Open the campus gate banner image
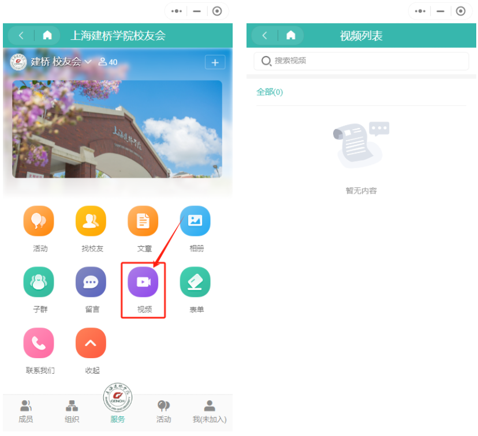478x436 pixels. 117,129
